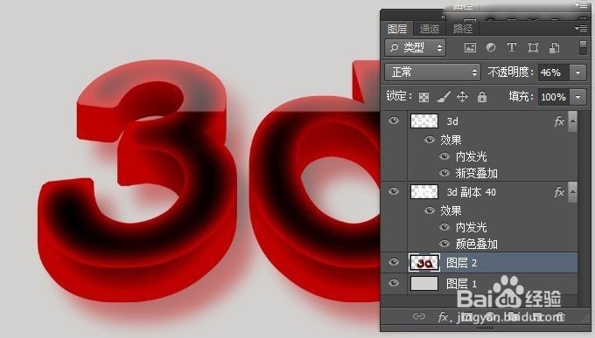The width and height of the screenshot is (595, 338).
Task: Lock transparent pixels checkerboard icon
Action: pos(423,98)
